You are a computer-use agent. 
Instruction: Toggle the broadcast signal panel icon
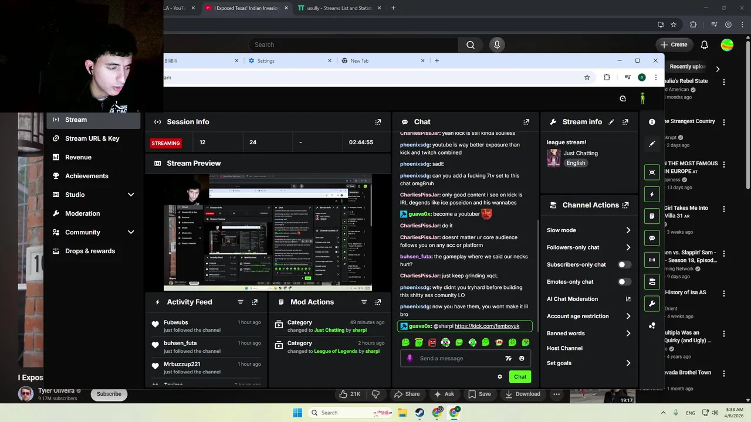pyautogui.click(x=652, y=260)
